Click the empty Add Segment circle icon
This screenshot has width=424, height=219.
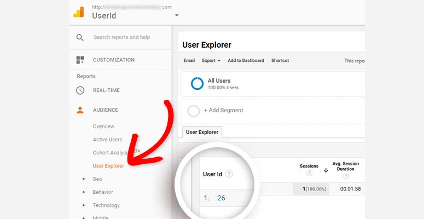coord(194,111)
